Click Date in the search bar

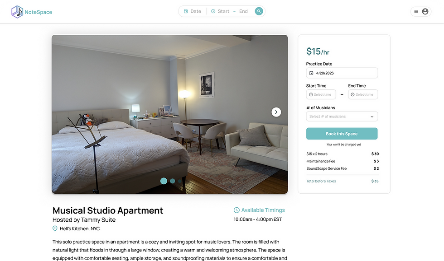[x=196, y=11]
